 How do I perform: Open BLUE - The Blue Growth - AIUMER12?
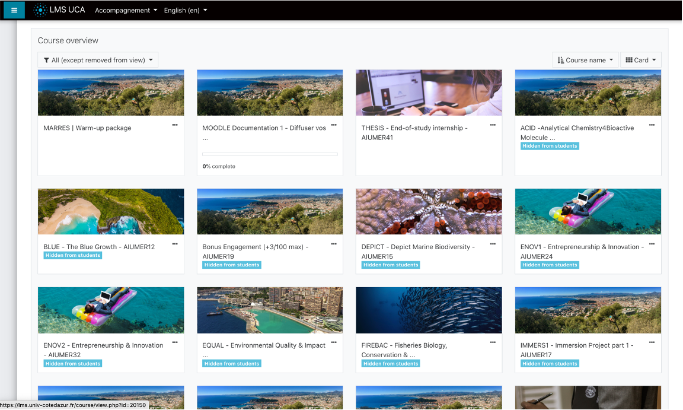click(99, 247)
